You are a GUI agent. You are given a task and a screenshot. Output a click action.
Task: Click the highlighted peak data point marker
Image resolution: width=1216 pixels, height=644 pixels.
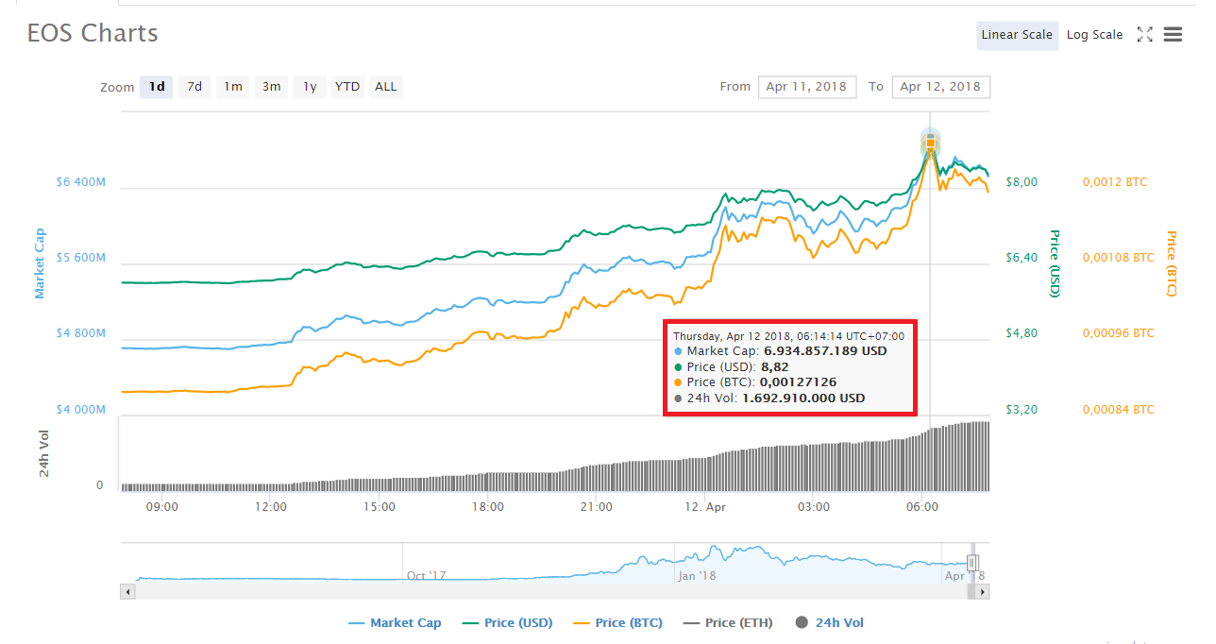coord(930,144)
